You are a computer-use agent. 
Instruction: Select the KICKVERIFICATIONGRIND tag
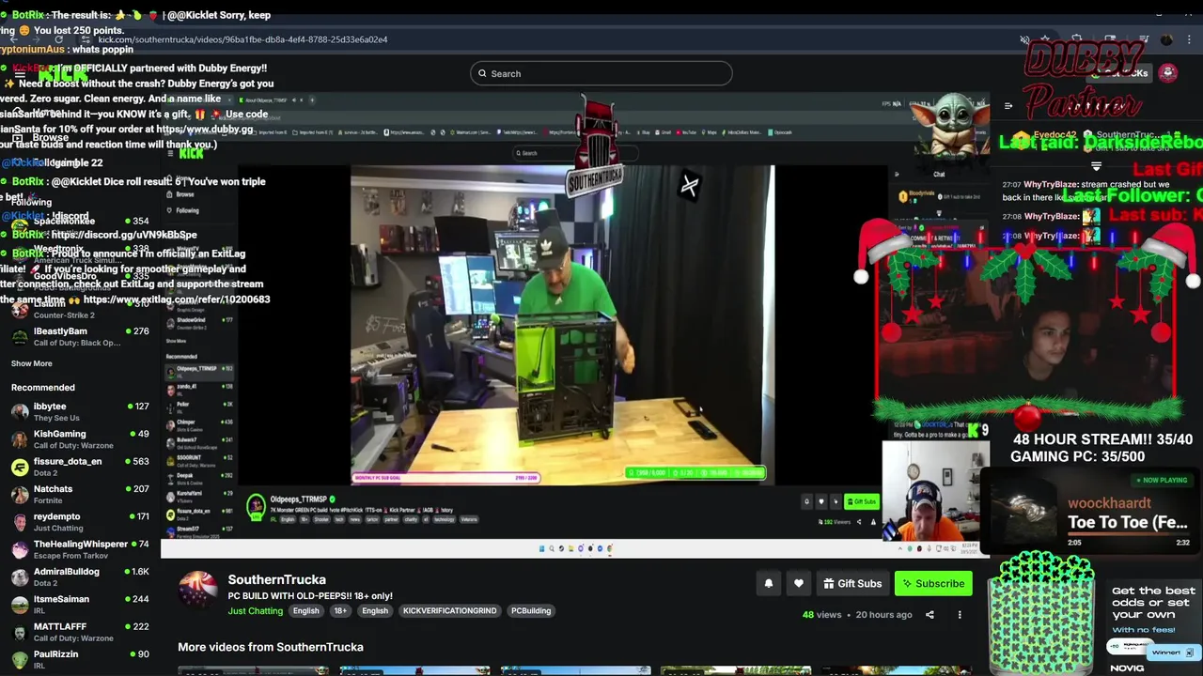coord(449,610)
